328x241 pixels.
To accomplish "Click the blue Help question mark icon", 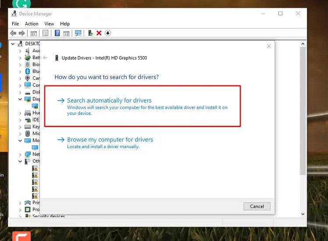I will [57, 33].
